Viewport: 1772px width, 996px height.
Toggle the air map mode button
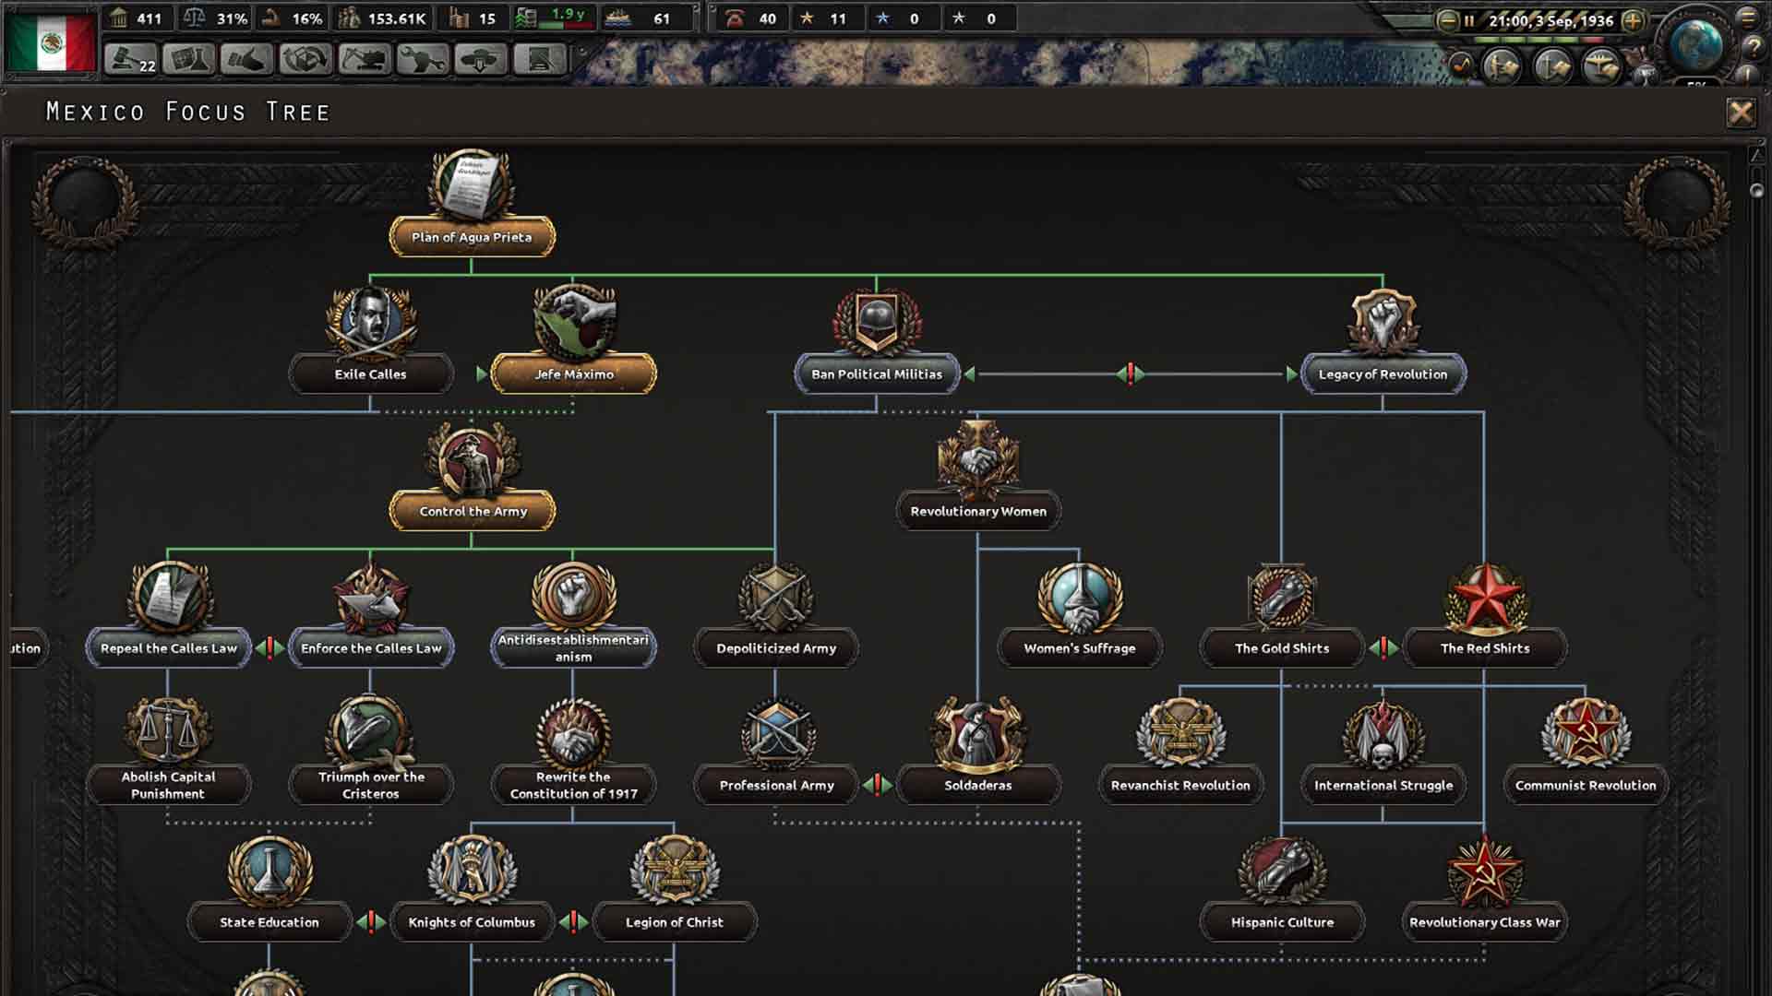coord(1602,65)
